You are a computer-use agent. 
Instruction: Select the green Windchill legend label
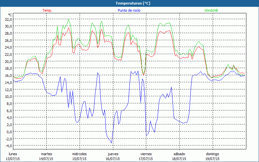(x=211, y=10)
